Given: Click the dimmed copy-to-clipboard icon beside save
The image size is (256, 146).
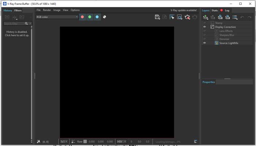Looking at the screenshot, I should [165, 17].
